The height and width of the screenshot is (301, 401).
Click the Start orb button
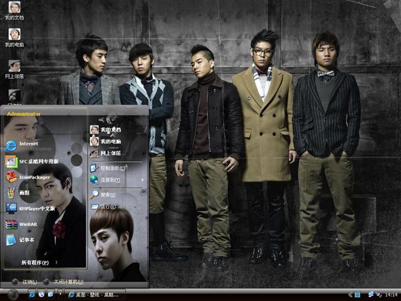pos(12,294)
